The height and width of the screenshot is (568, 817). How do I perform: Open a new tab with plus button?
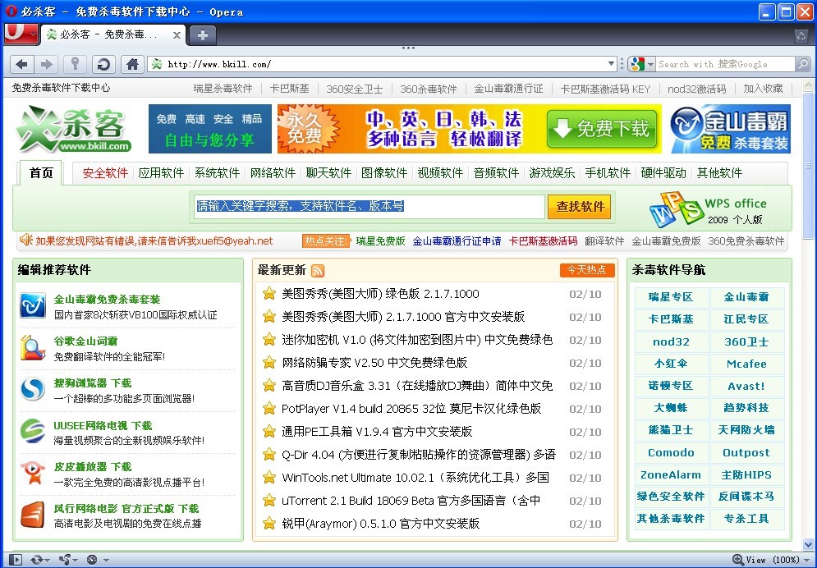[x=202, y=34]
